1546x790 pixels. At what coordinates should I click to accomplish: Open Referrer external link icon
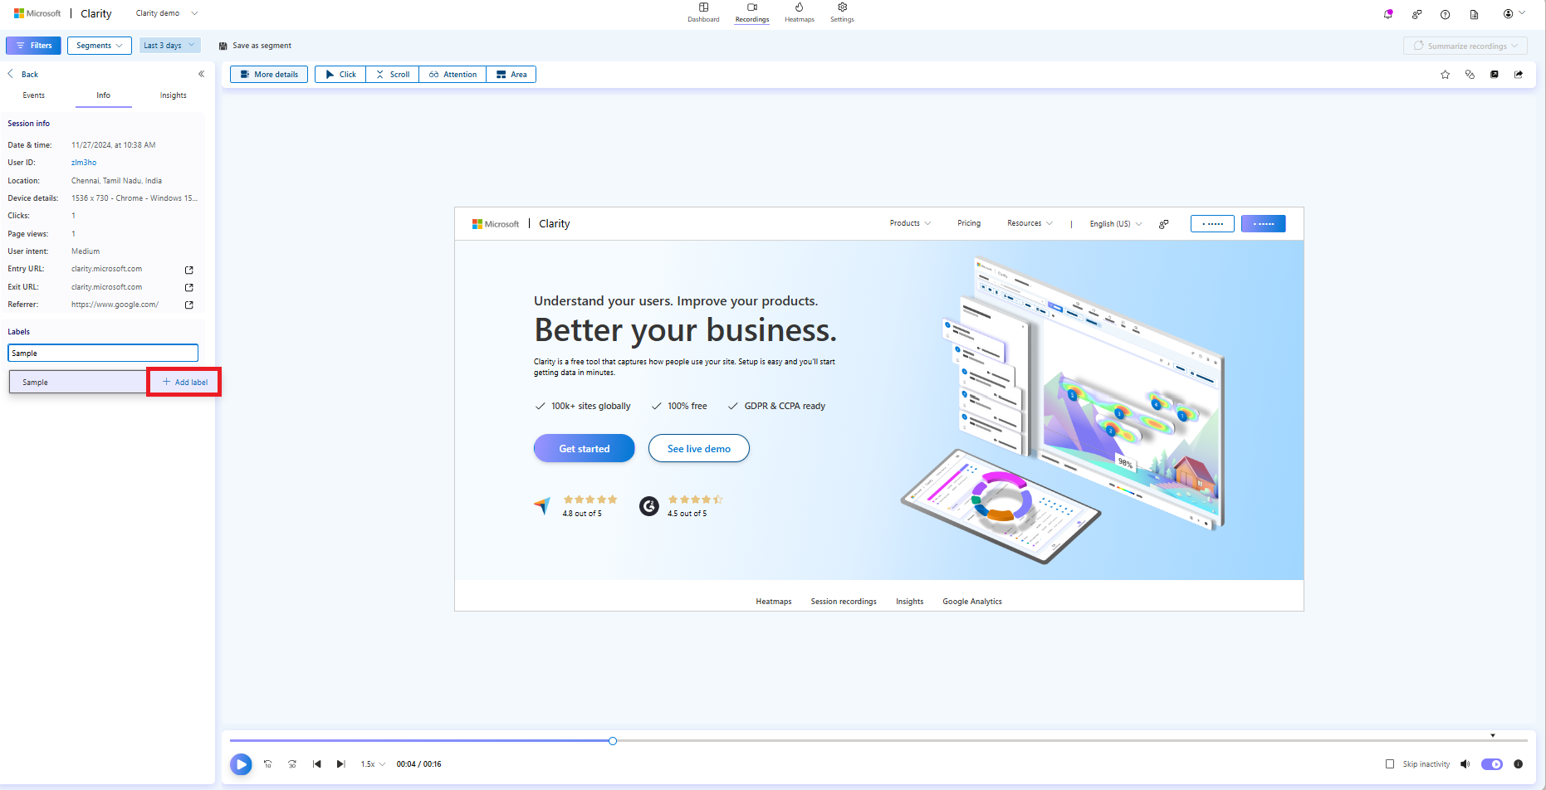pyautogui.click(x=189, y=305)
